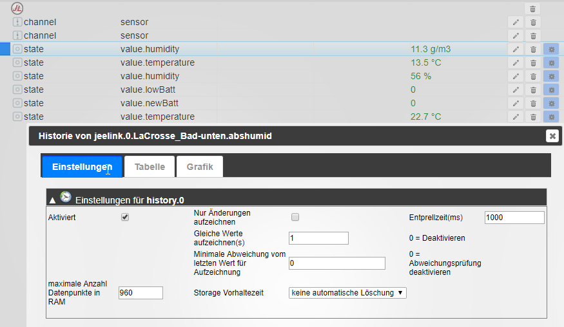Image resolution: width=564 pixels, height=327 pixels.
Task: Click the clock icon beside history.0 settings
Action: click(66, 197)
